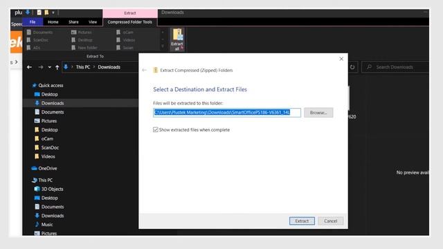Cancel the extraction dialog
This screenshot has height=249, width=443.
[331, 221]
